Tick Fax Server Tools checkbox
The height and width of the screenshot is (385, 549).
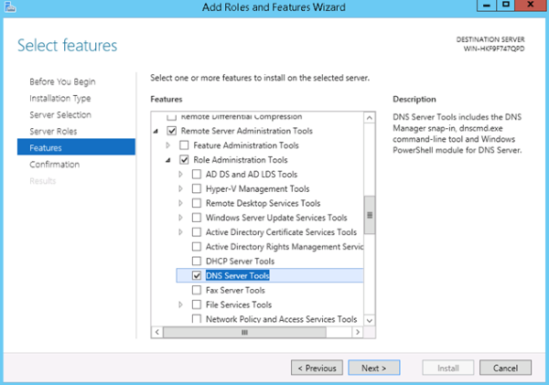coord(197,290)
